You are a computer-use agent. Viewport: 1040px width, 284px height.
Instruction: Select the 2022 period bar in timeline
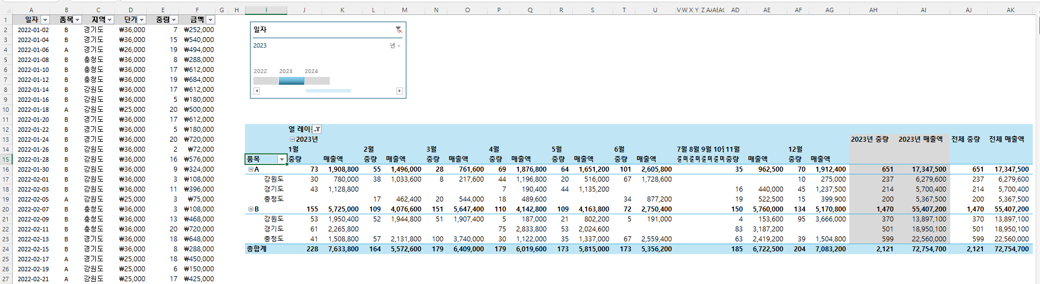pos(266,81)
